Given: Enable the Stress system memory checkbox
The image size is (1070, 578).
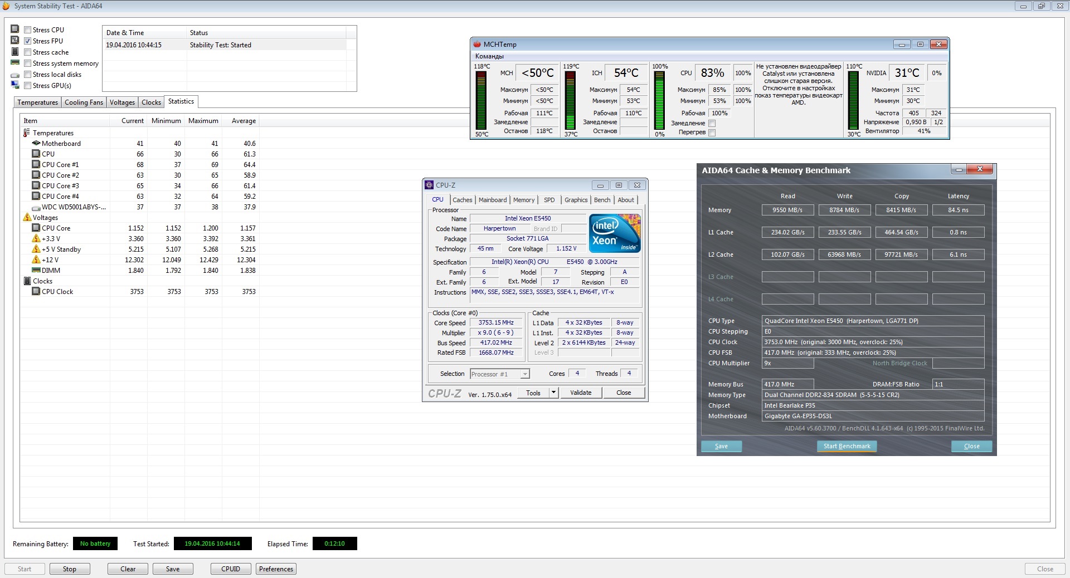Looking at the screenshot, I should coord(27,63).
